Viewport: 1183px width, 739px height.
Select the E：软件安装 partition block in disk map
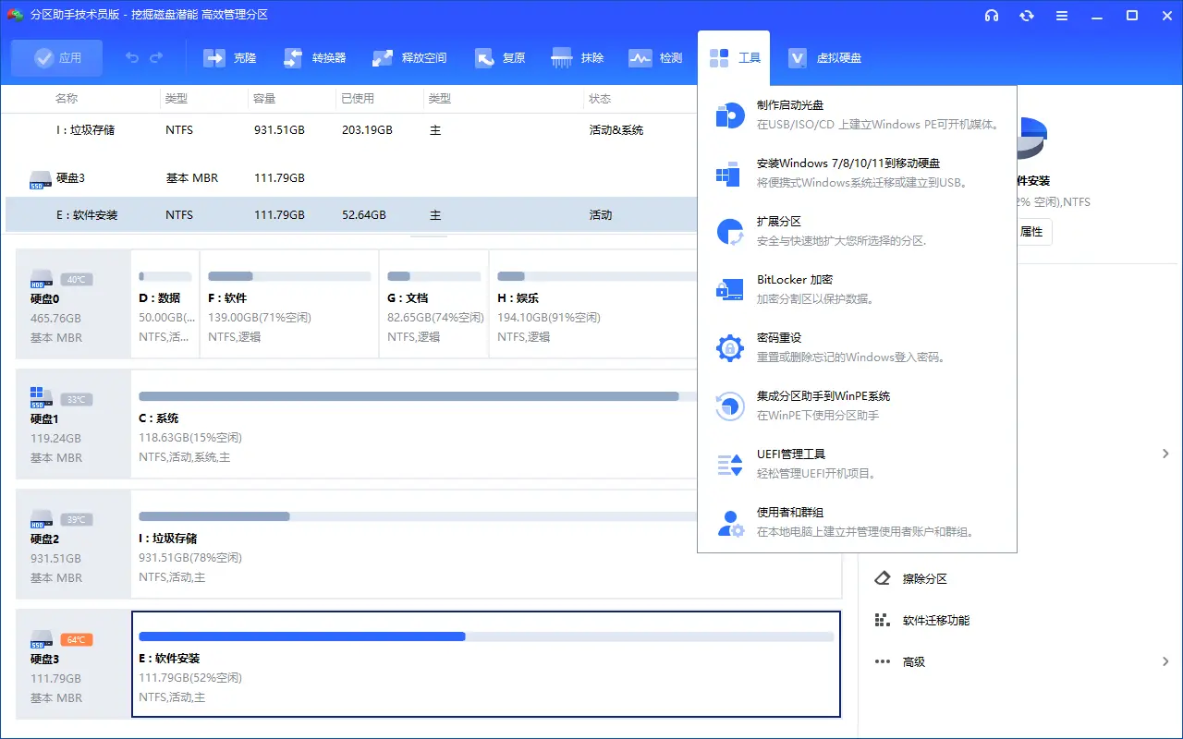pos(486,664)
